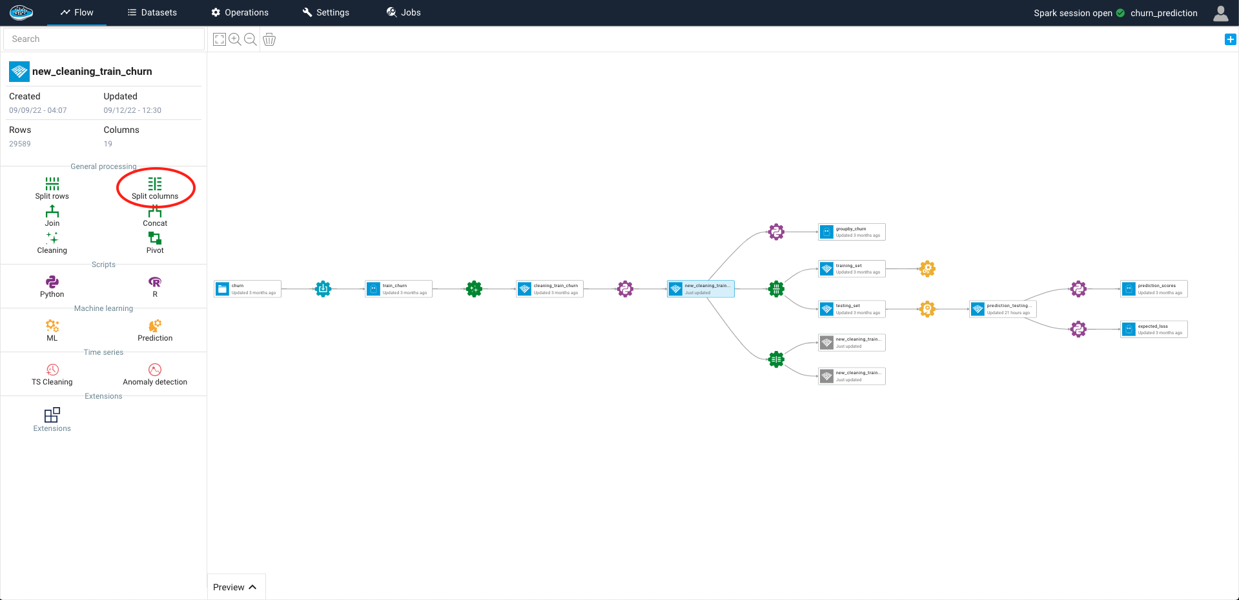
Task: Pick the Pivot tool icon
Action: click(x=155, y=243)
